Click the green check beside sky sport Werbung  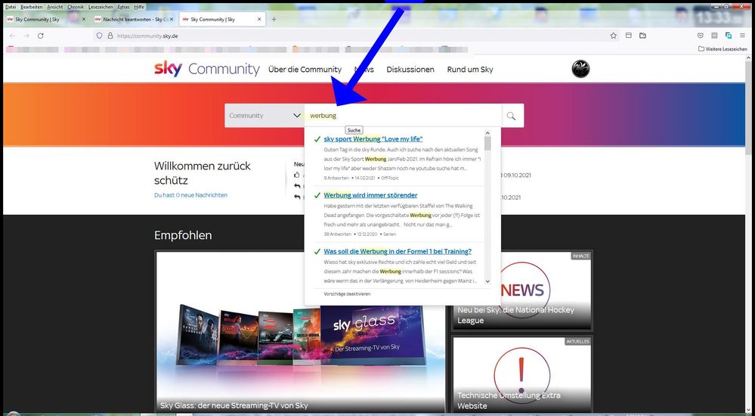[317, 139]
